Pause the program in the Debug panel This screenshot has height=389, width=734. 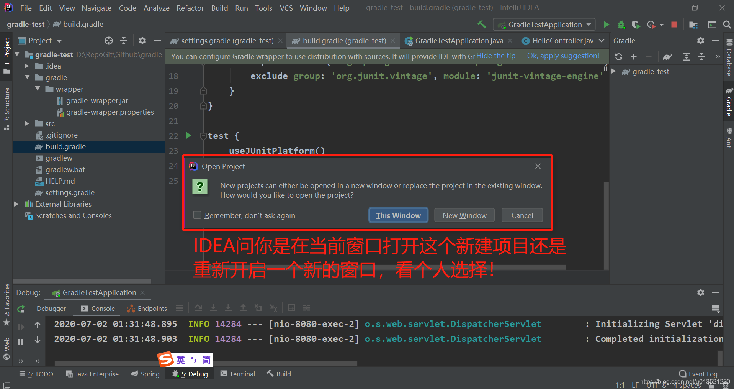coord(21,342)
